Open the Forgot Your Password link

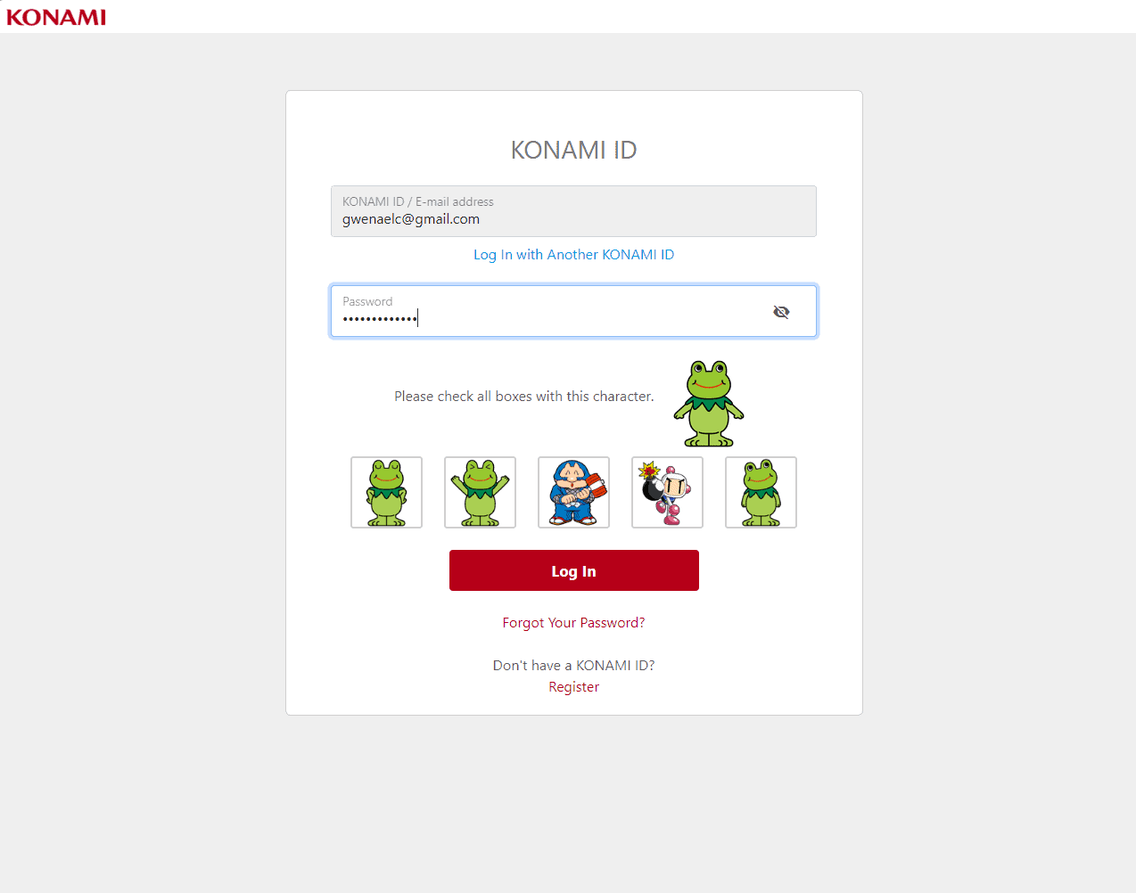(573, 623)
